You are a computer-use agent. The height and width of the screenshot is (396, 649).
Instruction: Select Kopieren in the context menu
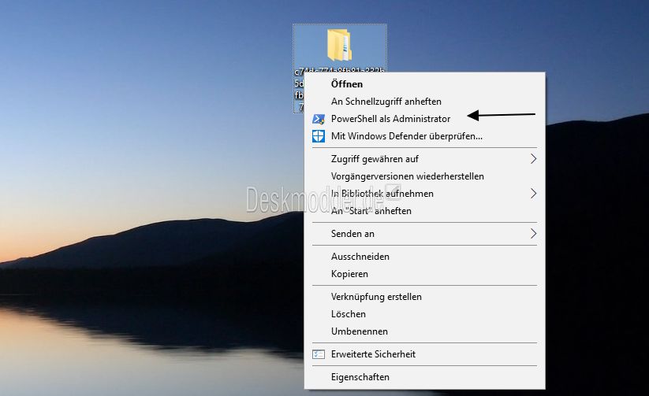[x=425, y=274]
